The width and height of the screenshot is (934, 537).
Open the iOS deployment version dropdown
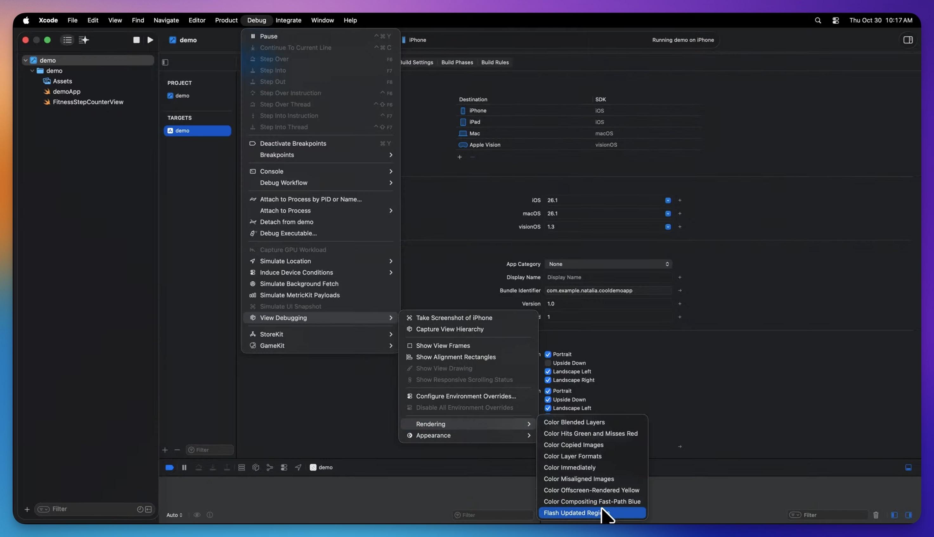668,200
